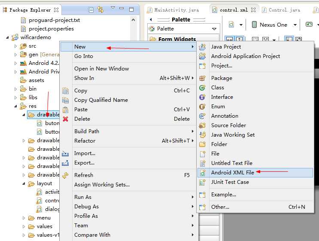Select Android XML File menu entry
The height and width of the screenshot is (241, 319).
click(x=255, y=173)
